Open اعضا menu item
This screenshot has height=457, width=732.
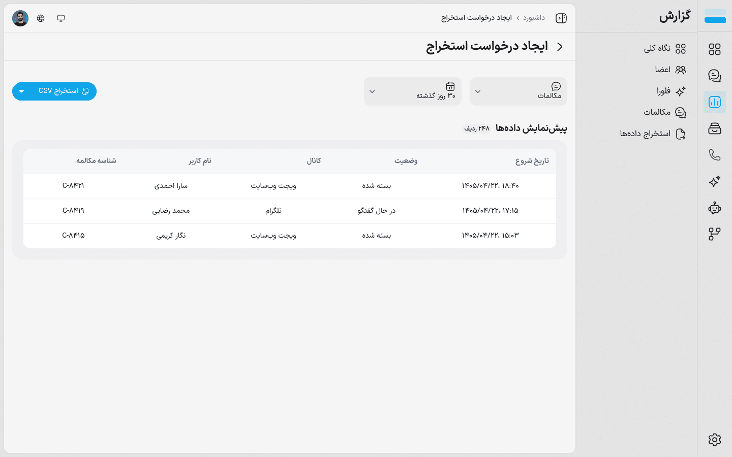[670, 70]
